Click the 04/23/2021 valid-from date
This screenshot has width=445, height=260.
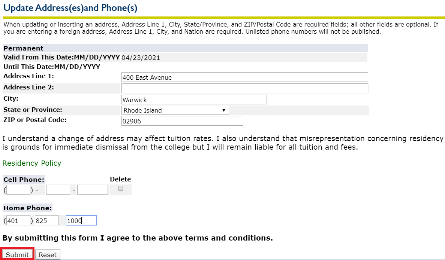point(141,58)
